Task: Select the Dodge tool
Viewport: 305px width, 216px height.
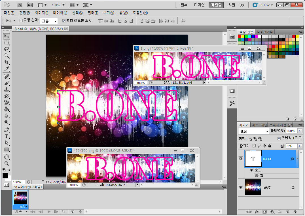Action: tap(7, 122)
